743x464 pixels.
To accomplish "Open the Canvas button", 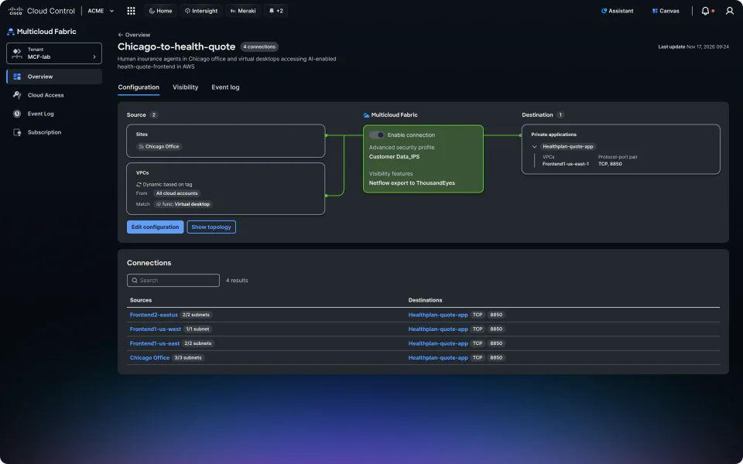I will coord(666,11).
